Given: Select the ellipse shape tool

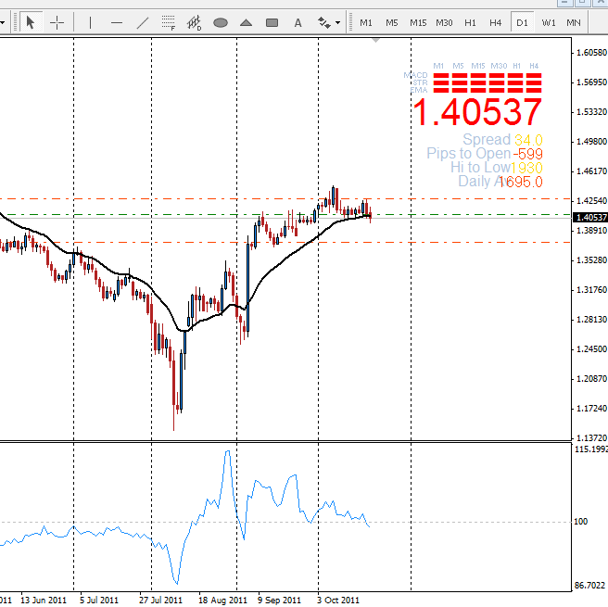Looking at the screenshot, I should coord(221,22).
